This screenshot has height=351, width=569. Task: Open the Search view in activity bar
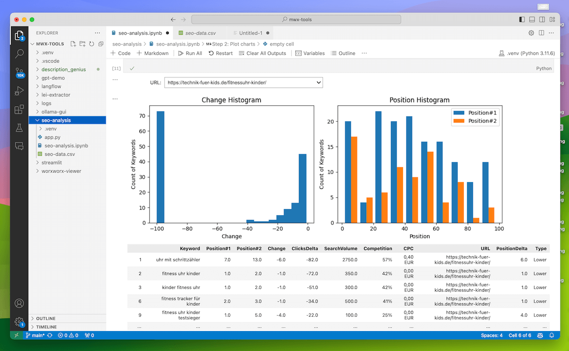[x=19, y=54]
